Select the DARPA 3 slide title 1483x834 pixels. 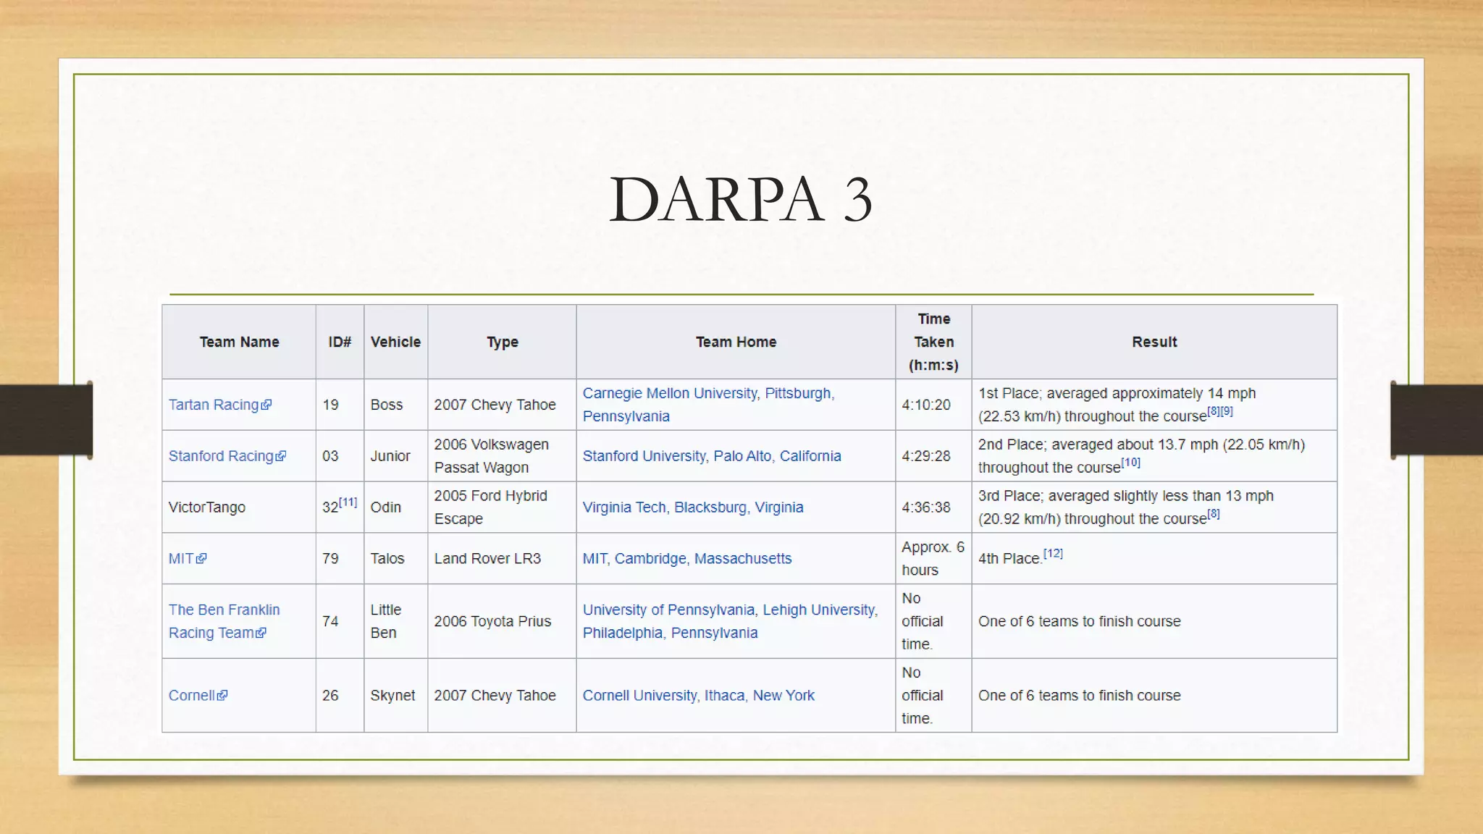coord(741,199)
